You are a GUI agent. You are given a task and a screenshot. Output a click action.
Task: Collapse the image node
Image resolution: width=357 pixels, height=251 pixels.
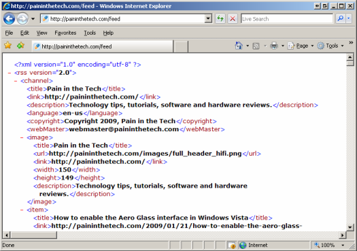point(22,138)
